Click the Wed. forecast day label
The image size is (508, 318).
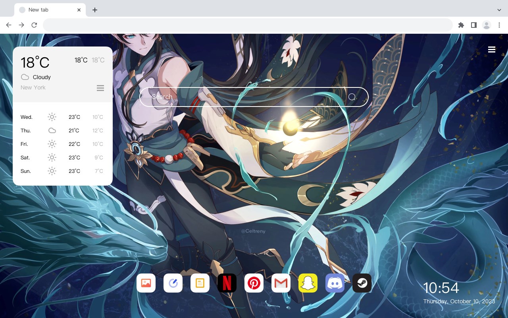27,117
